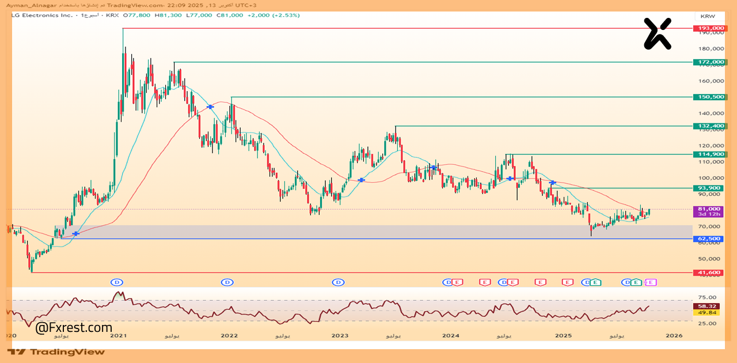Click the TradingView logo at the bottom left
737x363 pixels.
(x=56, y=351)
